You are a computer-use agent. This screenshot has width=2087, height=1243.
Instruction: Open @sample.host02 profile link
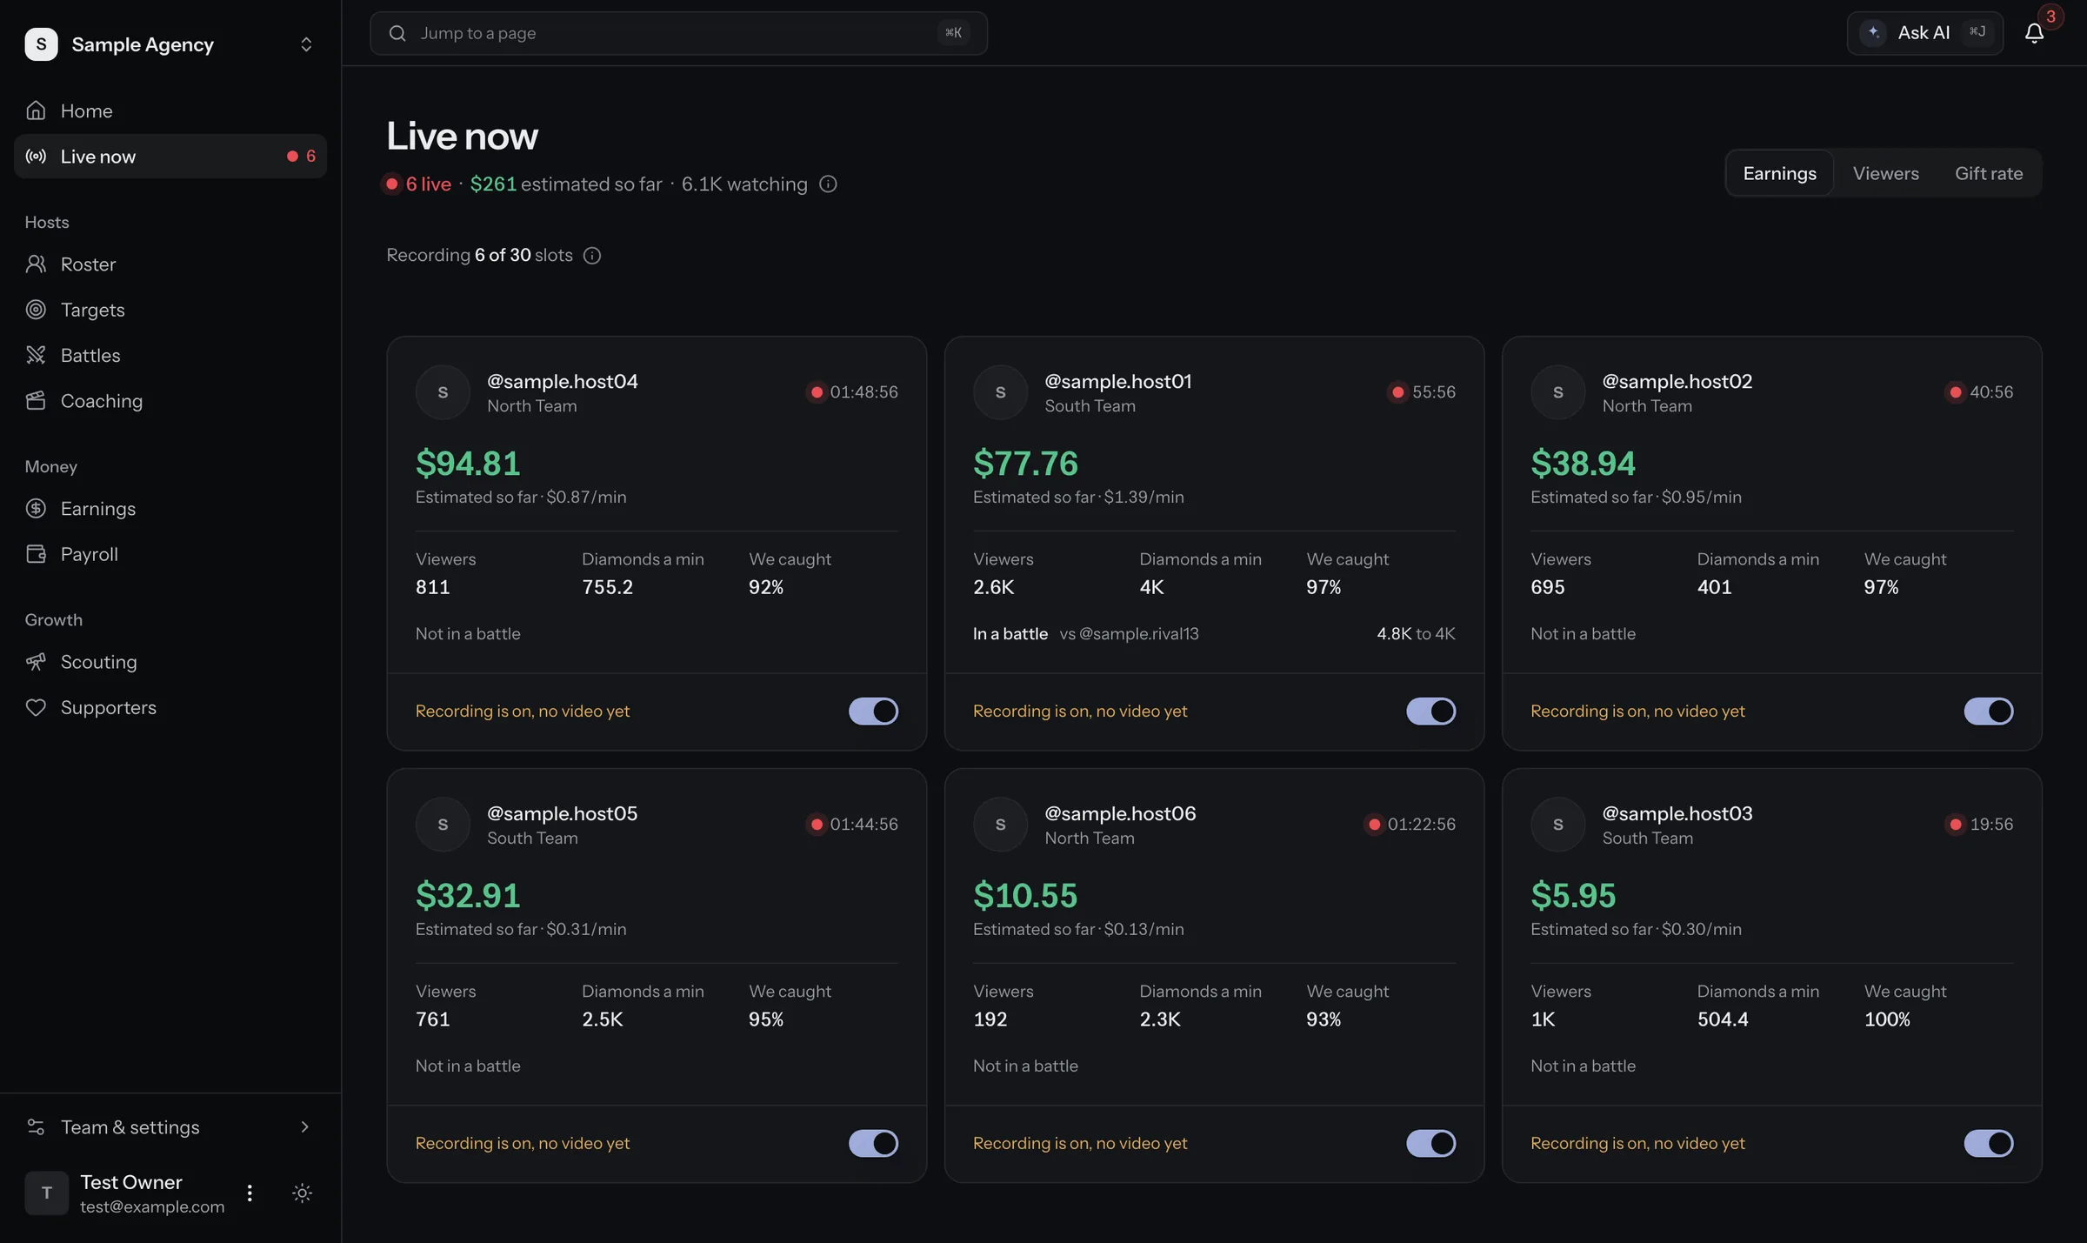[x=1677, y=381]
